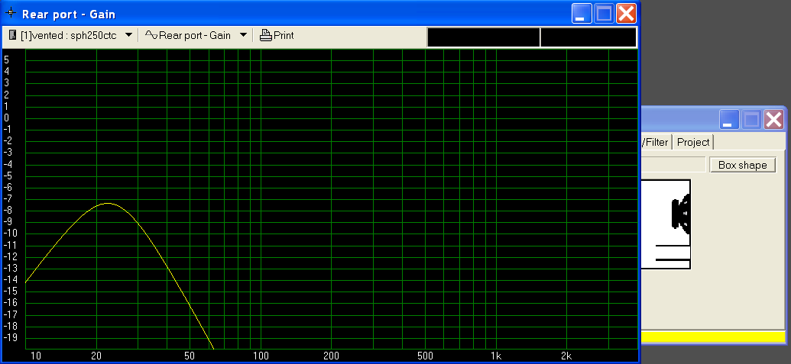
Task: Switch to the /Filter tab
Action: click(655, 143)
